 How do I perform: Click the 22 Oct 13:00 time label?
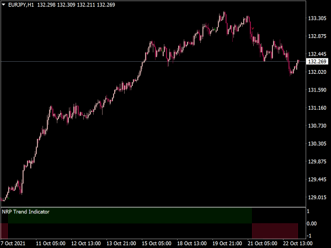tap(298, 244)
